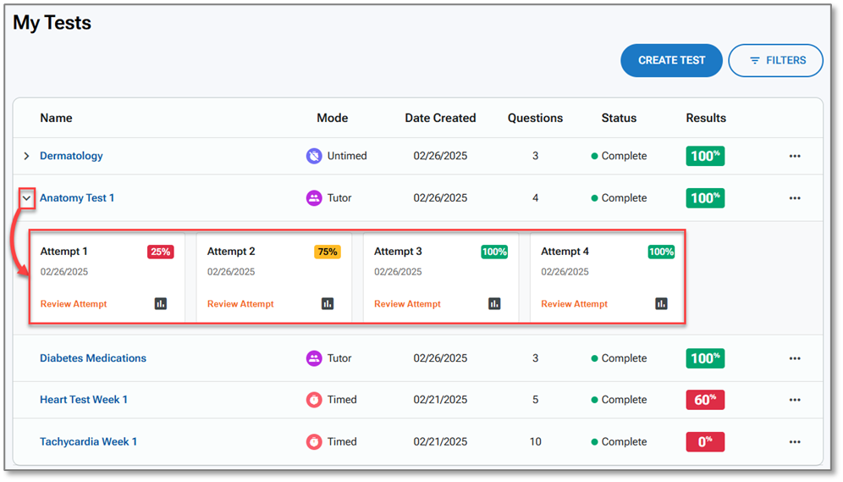Expand the Dermatology test row
Image resolution: width=843 pixels, height=482 pixels.
click(26, 156)
